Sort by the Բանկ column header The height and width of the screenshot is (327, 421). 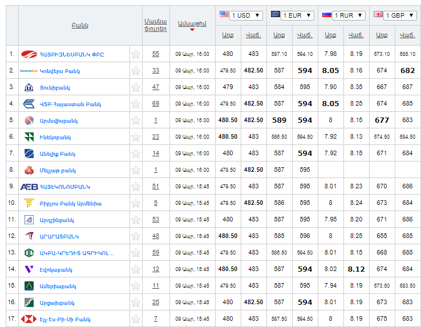pos(80,25)
